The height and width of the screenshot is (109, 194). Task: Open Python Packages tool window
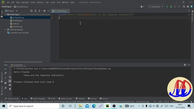38,98
